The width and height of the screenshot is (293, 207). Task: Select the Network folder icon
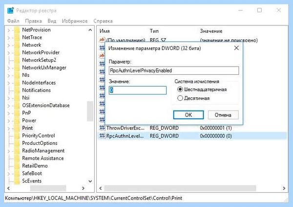click(x=17, y=45)
